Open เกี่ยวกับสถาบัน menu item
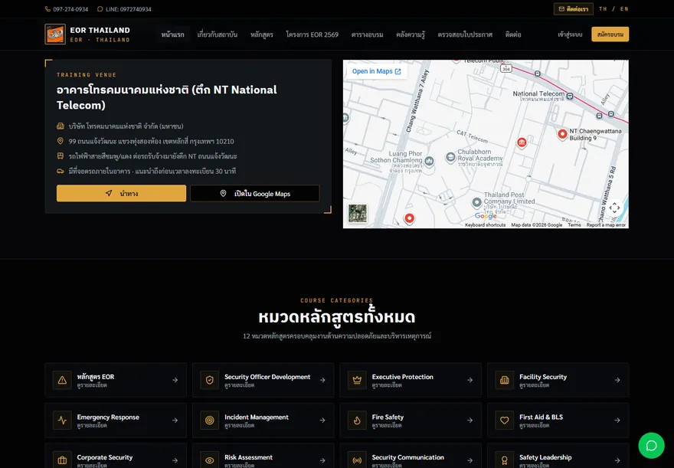674x468 pixels. (217, 34)
